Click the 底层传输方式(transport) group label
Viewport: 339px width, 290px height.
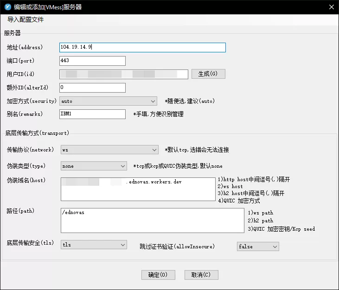[37, 133]
